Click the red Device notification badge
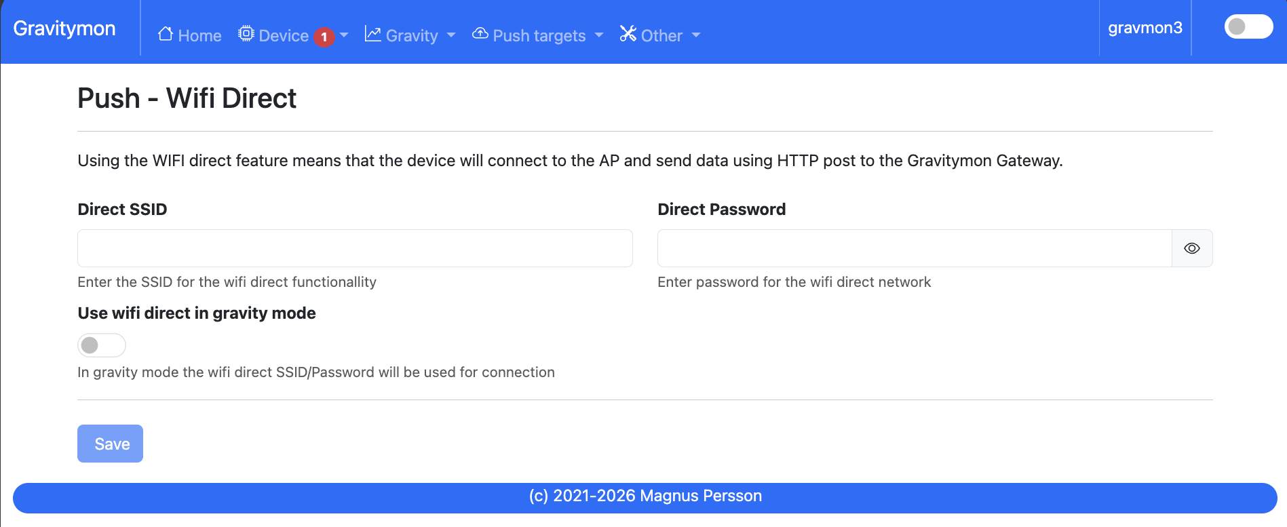The width and height of the screenshot is (1287, 527). pos(324,37)
